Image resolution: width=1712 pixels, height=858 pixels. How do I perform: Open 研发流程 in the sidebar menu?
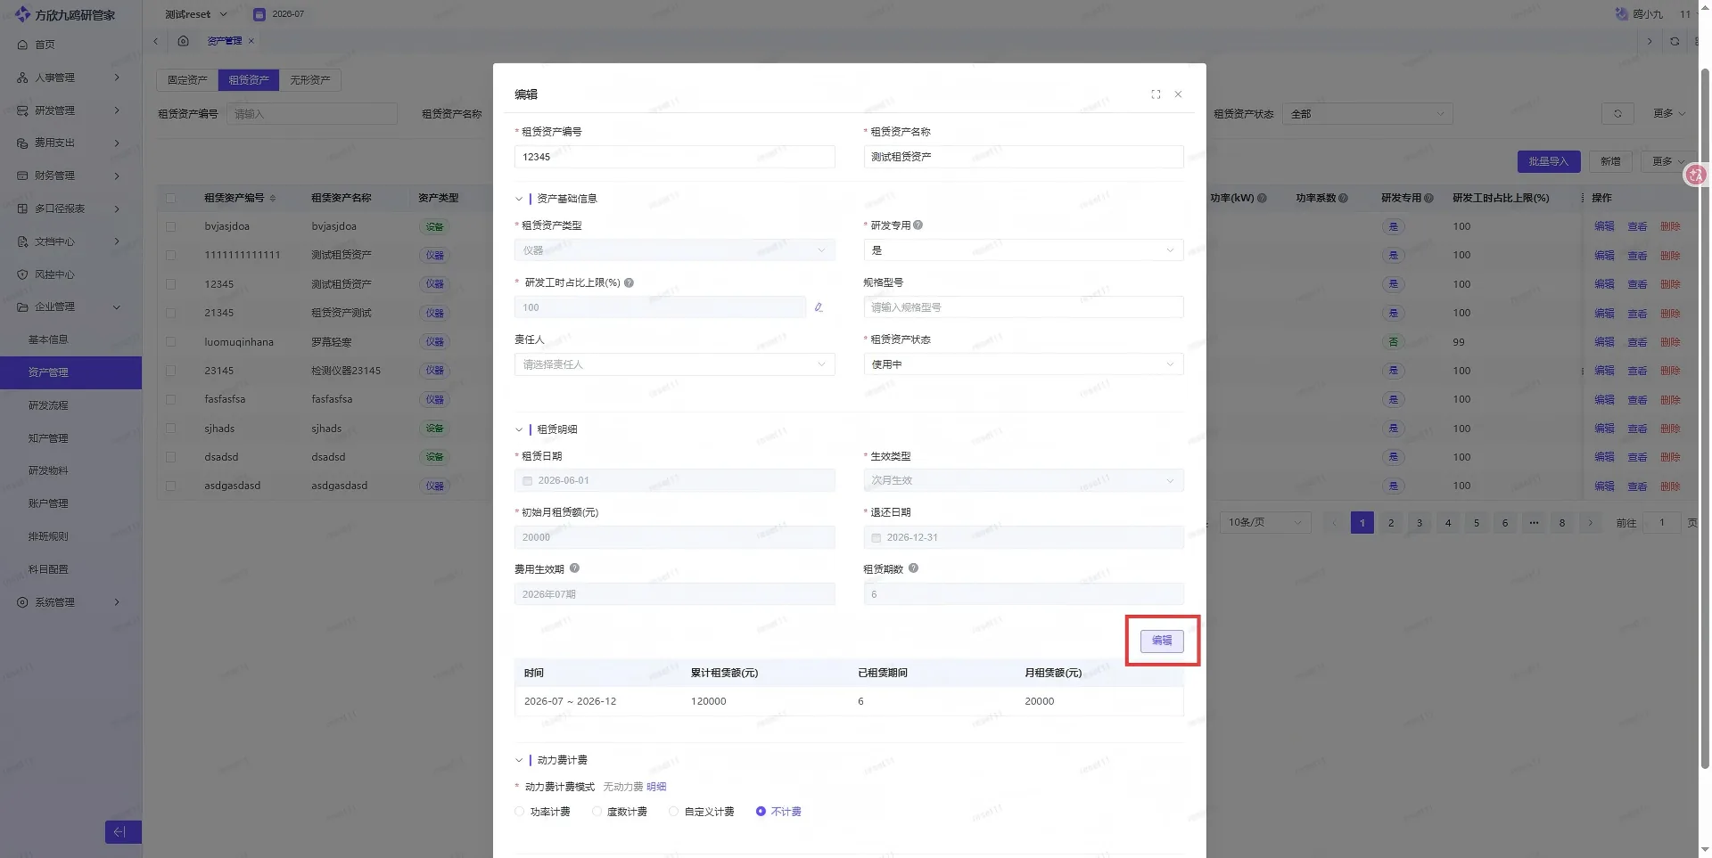48,405
